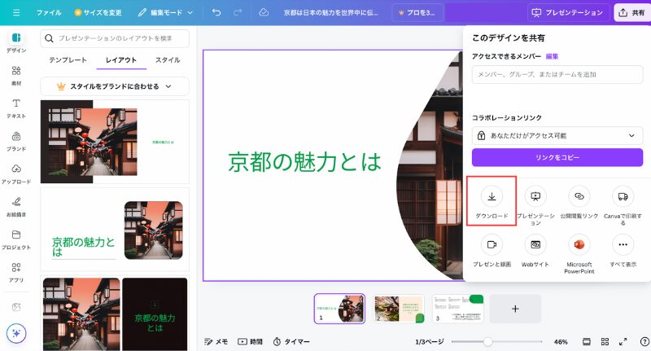Click the zoom slider handle
Viewport: 651px width, 351px height.
487,341
